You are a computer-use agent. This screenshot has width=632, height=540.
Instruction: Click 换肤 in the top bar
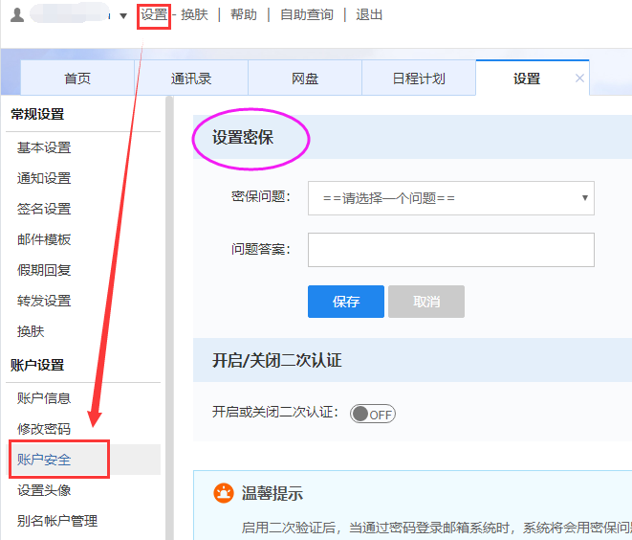[x=194, y=14]
